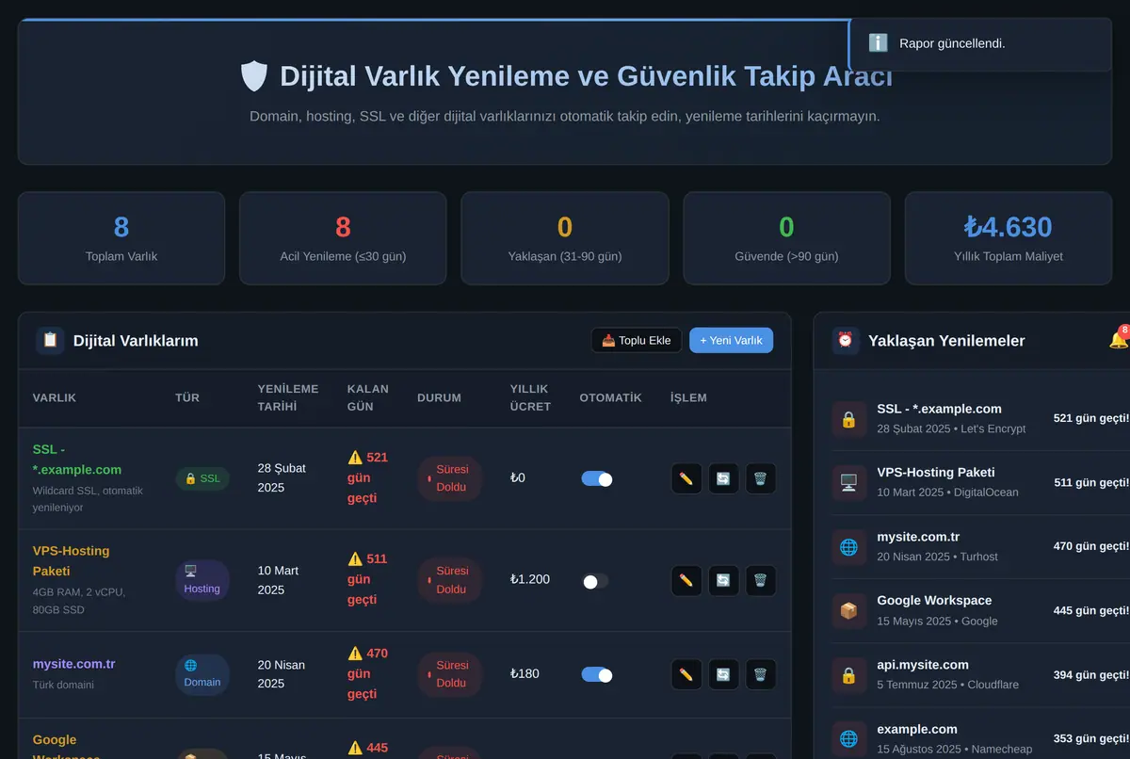Click the globe icon of mysite.com.tr reminder

848,547
